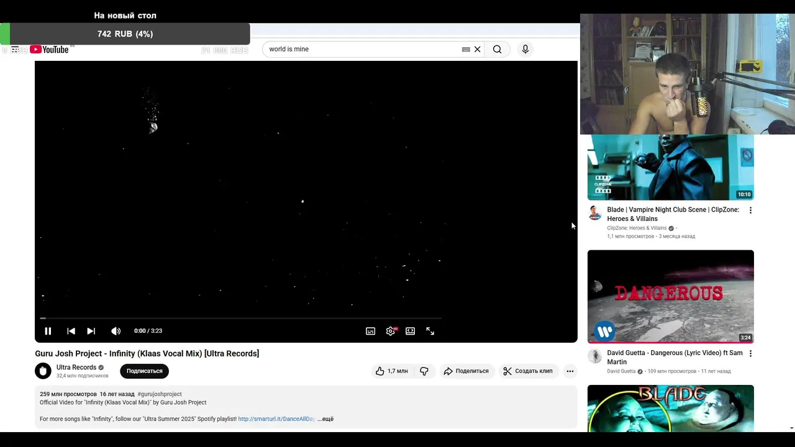Click the page scrollbar down arrow
This screenshot has height=447, width=795.
(x=791, y=428)
